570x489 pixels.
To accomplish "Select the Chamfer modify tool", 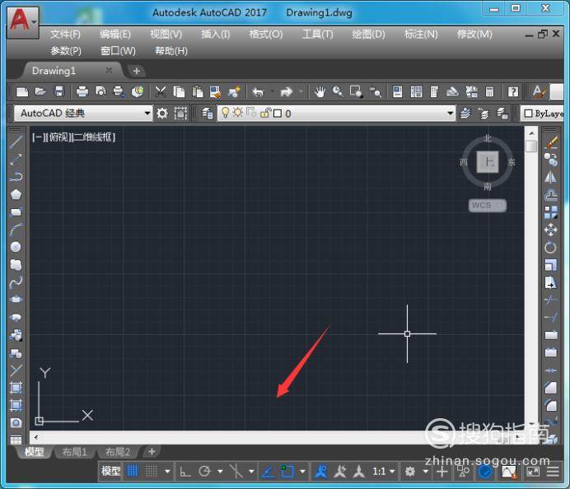I will coord(551,388).
